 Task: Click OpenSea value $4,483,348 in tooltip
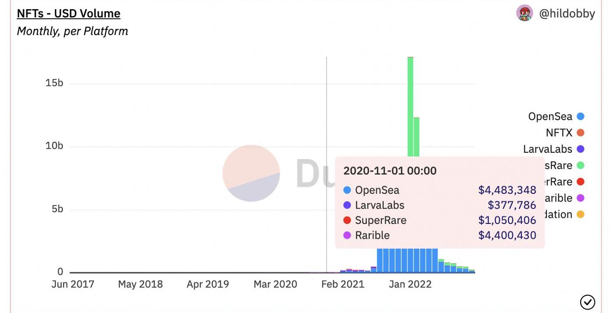(x=507, y=190)
